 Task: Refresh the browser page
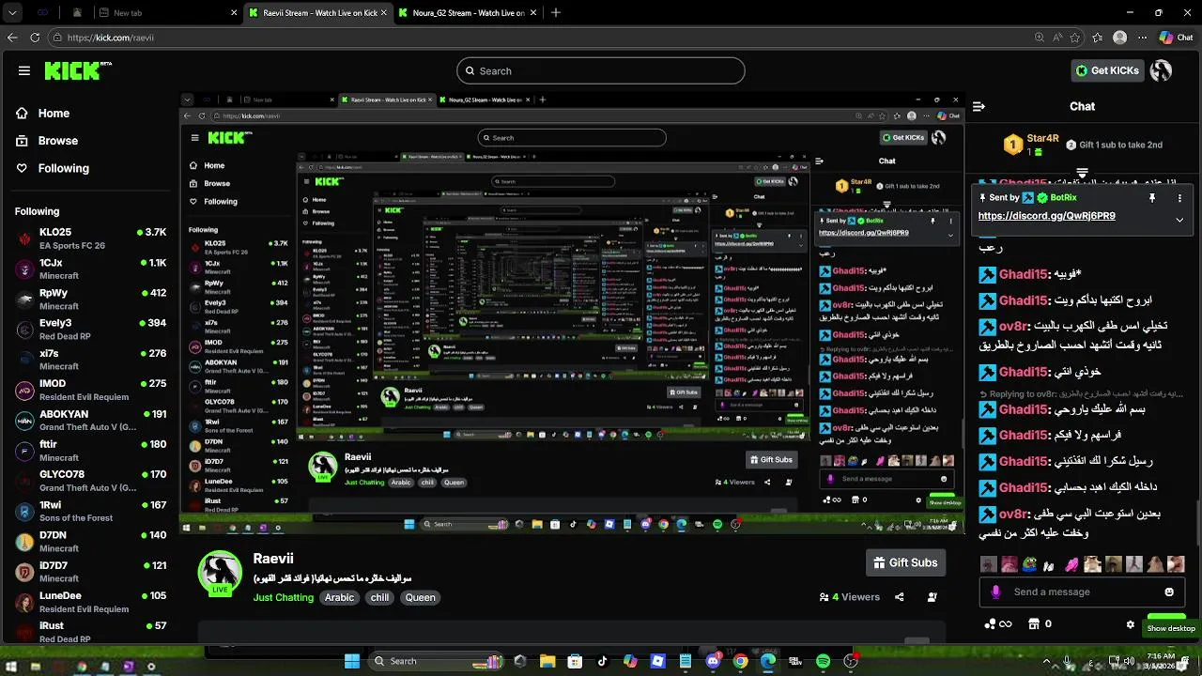35,38
